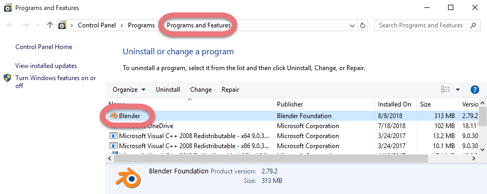Image resolution: width=487 pixels, height=194 pixels.
Task: Click Change in the toolbar
Action: tap(201, 90)
